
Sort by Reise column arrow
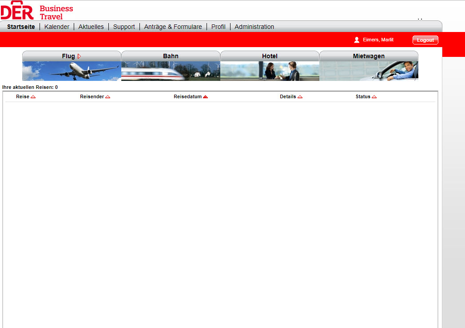(x=33, y=97)
